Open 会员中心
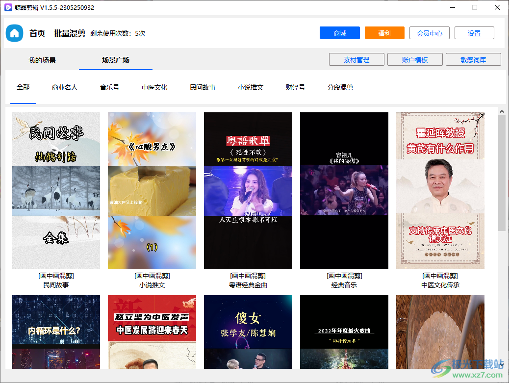The height and width of the screenshot is (383, 509). [x=430, y=33]
